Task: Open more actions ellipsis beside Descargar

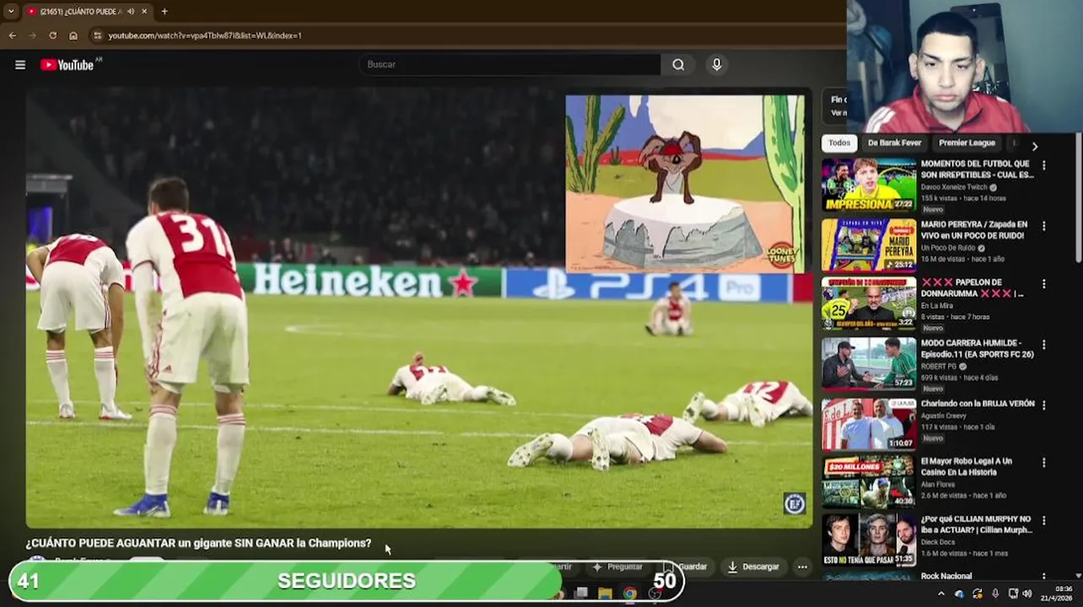Action: (802, 567)
